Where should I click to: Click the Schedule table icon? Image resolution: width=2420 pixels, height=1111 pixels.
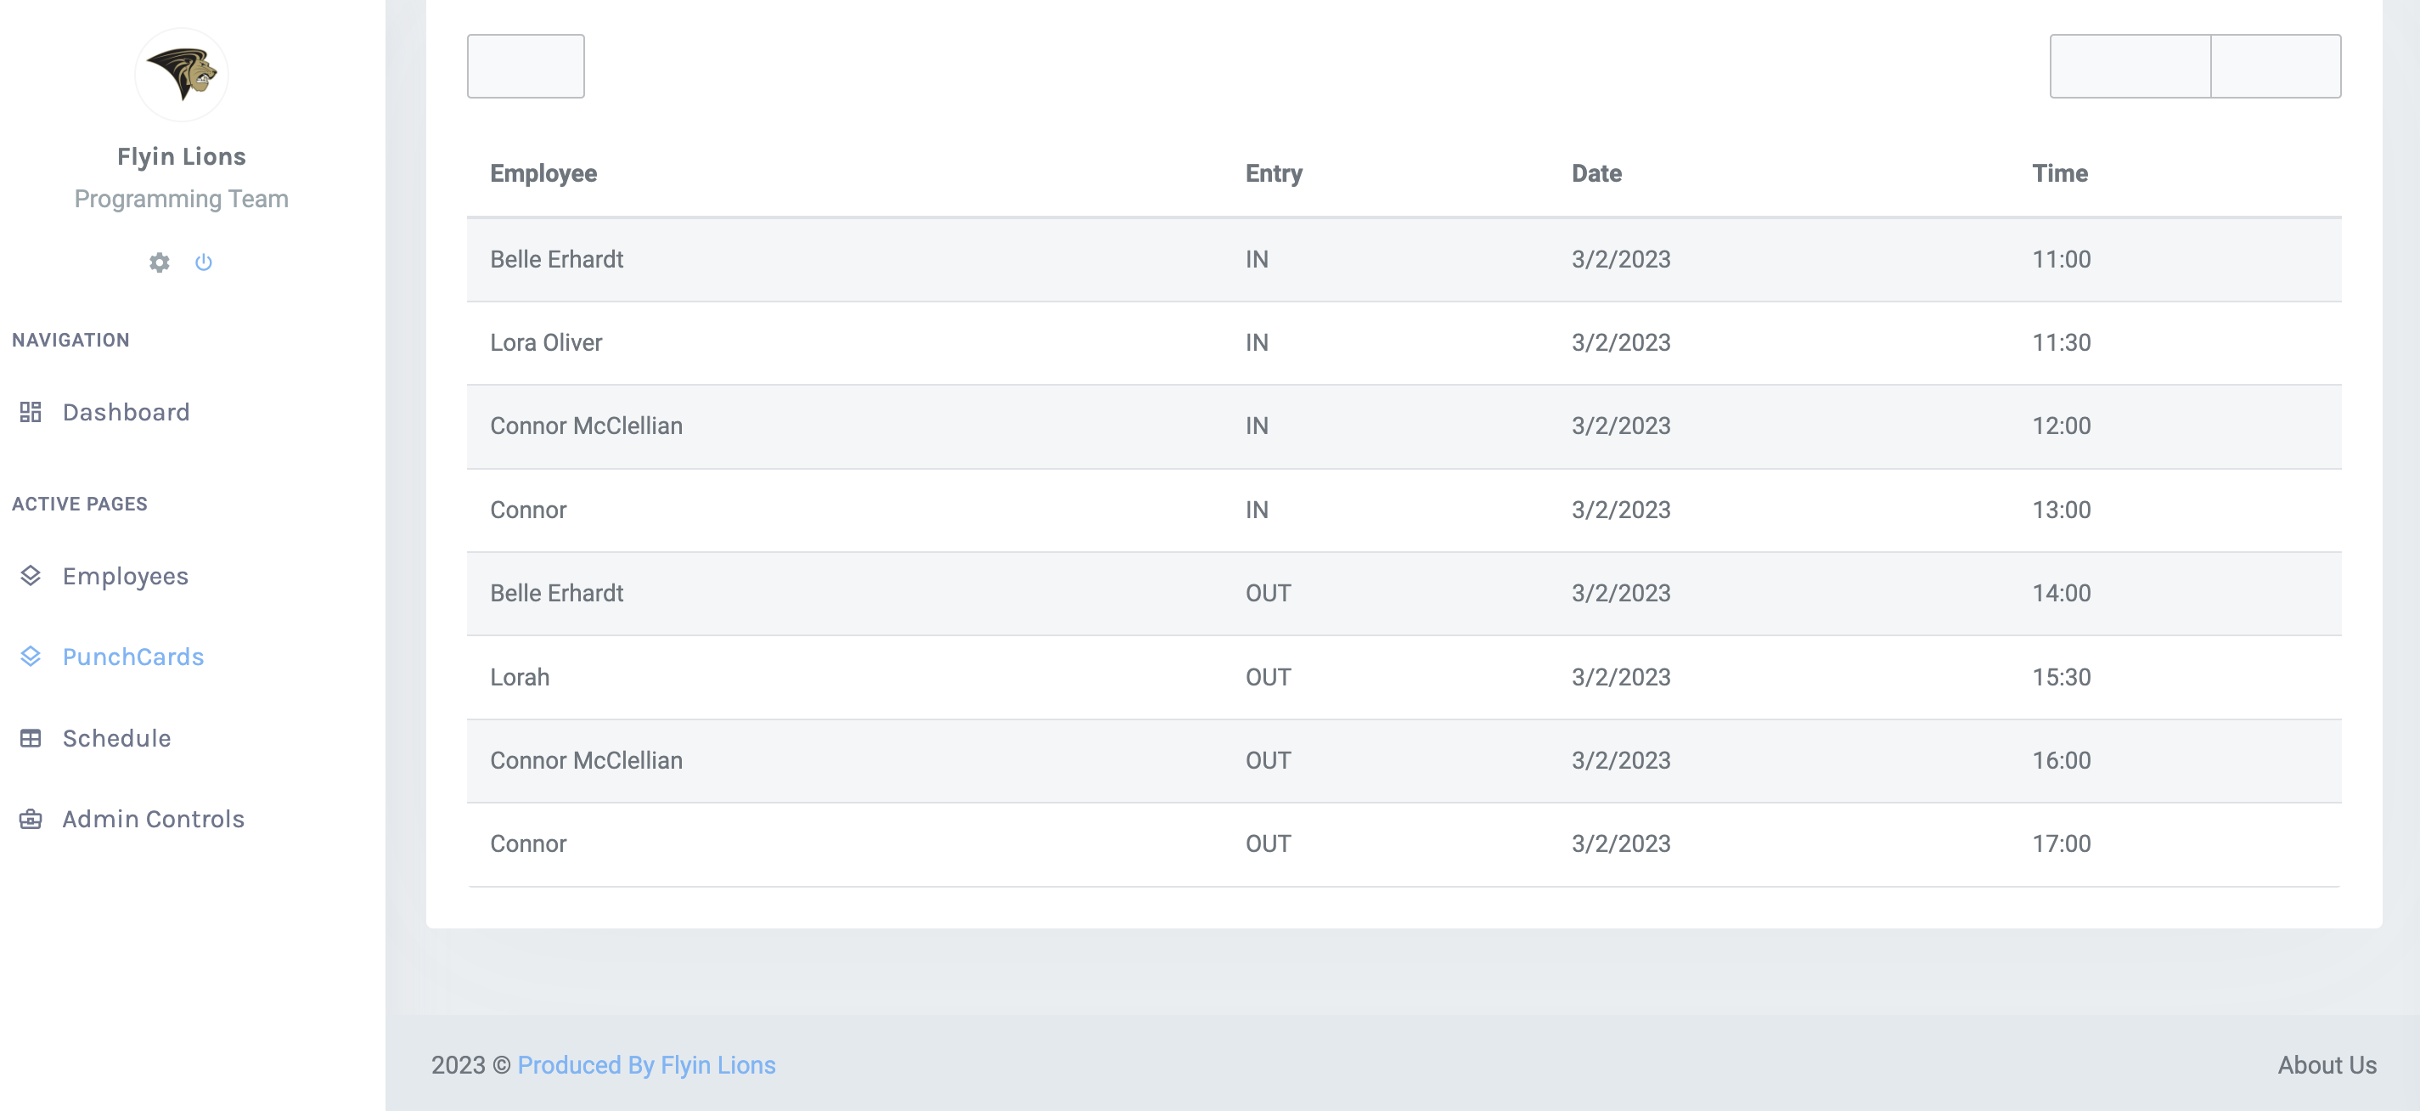31,738
